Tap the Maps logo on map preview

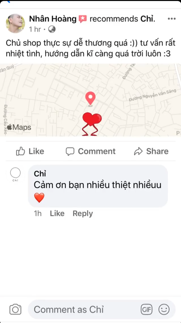[19, 127]
